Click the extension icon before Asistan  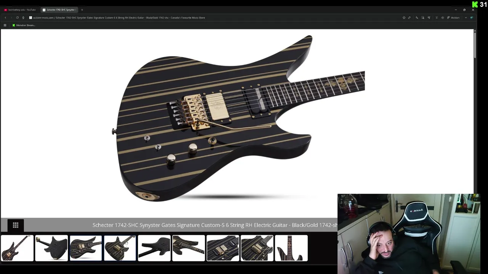point(443,18)
